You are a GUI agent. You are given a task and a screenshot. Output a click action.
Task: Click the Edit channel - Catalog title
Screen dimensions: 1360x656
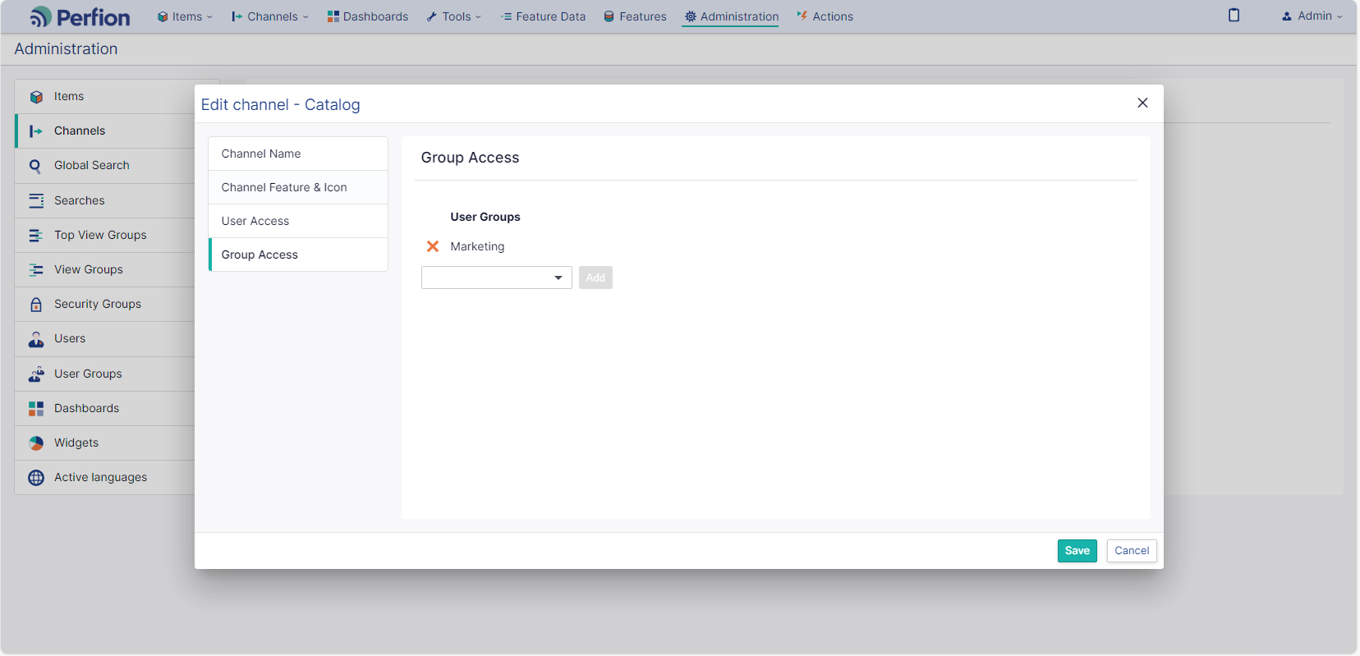coord(280,104)
